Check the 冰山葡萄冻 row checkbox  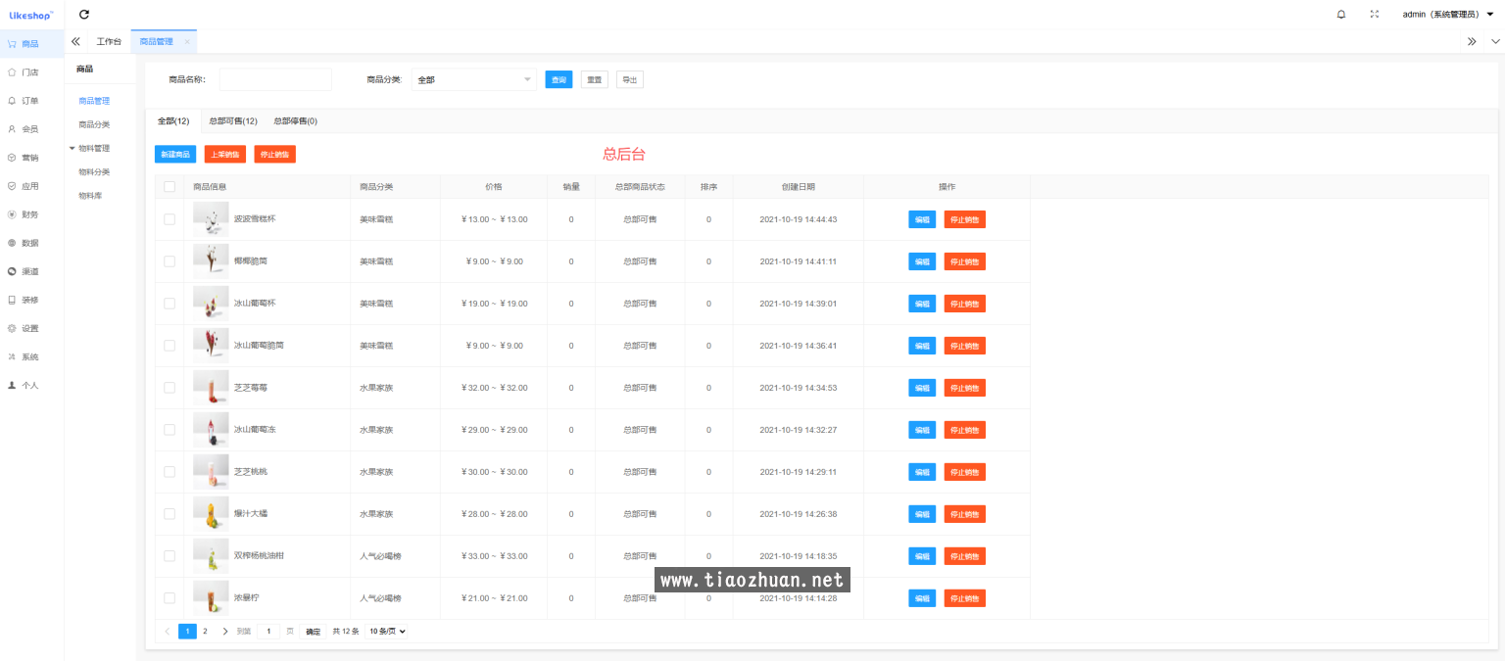click(170, 430)
